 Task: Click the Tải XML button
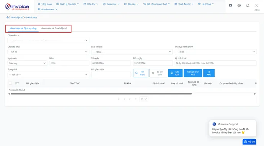[x=209, y=73]
